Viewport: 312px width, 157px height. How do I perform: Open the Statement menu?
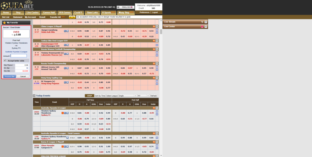[18, 17]
